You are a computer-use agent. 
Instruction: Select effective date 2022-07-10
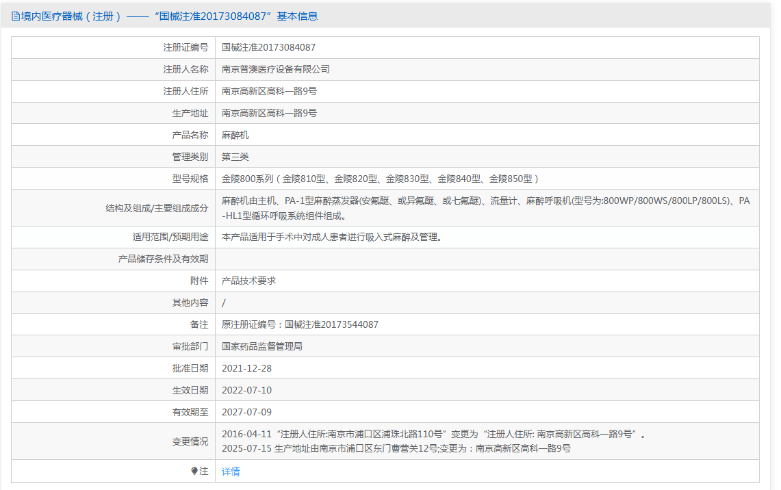pos(246,390)
